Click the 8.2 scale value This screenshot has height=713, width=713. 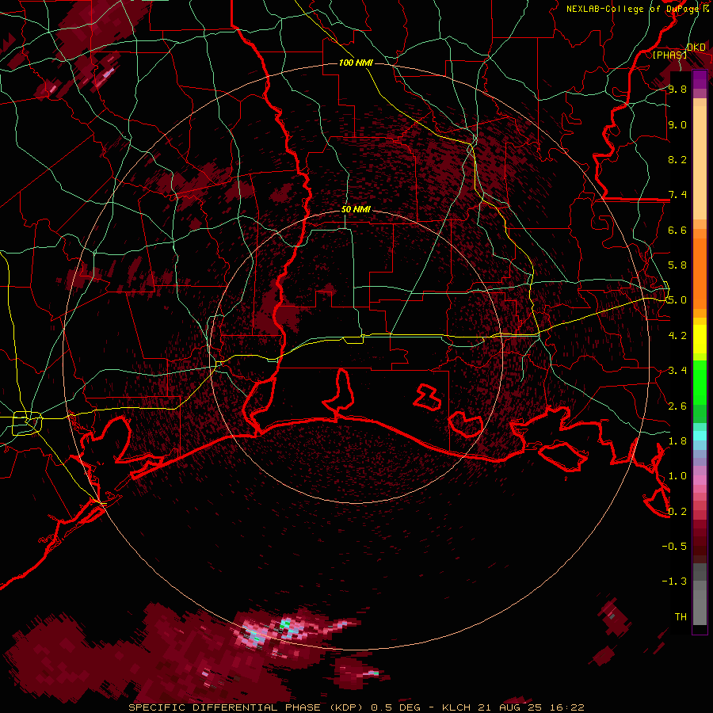[677, 159]
